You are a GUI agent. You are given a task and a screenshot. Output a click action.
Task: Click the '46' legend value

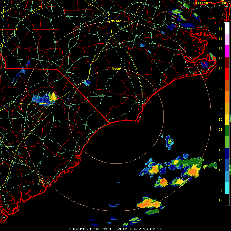coord(220,79)
